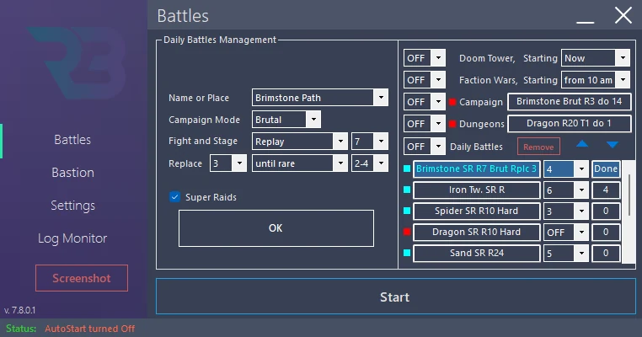Open 2-4 range dropdown
Image resolution: width=642 pixels, height=337 pixels.
tap(369, 163)
